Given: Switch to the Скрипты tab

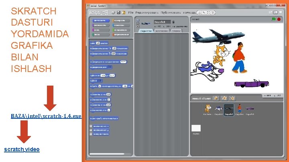Looking at the screenshot, I should click(x=146, y=31).
